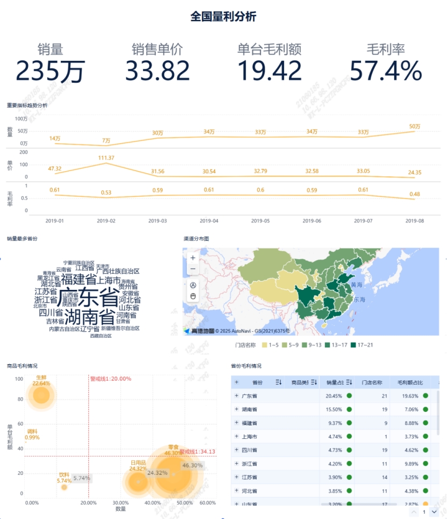The height and width of the screenshot is (519, 447).
Task: Sort the table by 商品类 column icon
Action: 314,382
